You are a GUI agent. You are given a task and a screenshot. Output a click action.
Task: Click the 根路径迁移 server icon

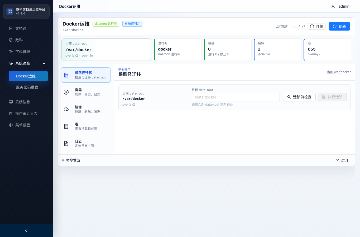click(66, 75)
